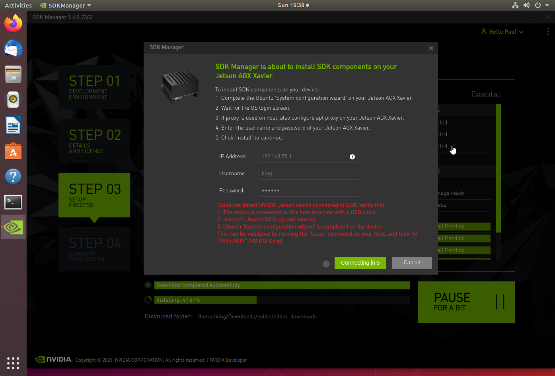Cancel the SDK install dialog
The height and width of the screenshot is (376, 555).
click(x=412, y=263)
